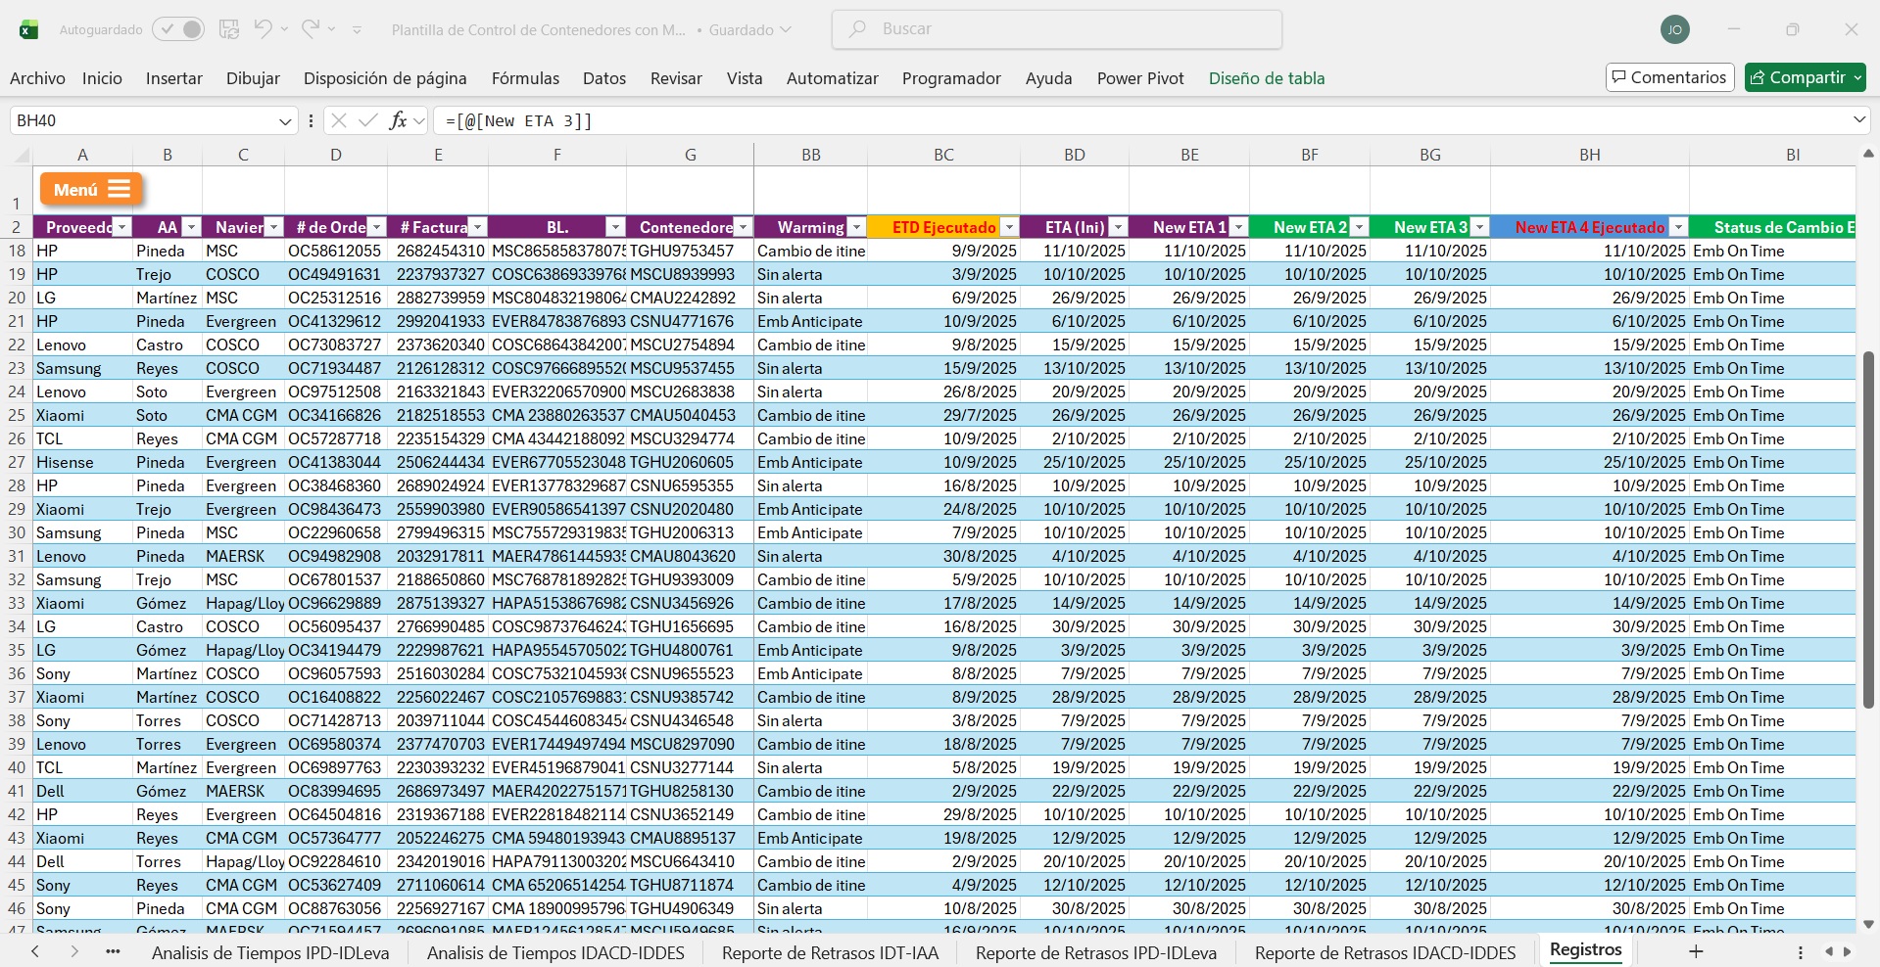1880x967 pixels.
Task: Open the Analisis de Tiempos IPD-IDLeva sheet
Action: [270, 952]
